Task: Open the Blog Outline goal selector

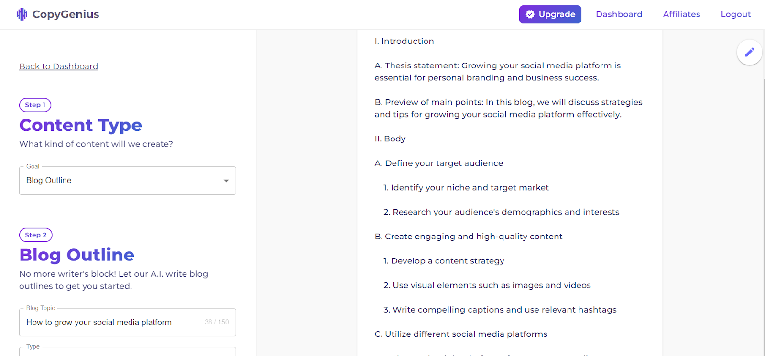Action: (120, 181)
